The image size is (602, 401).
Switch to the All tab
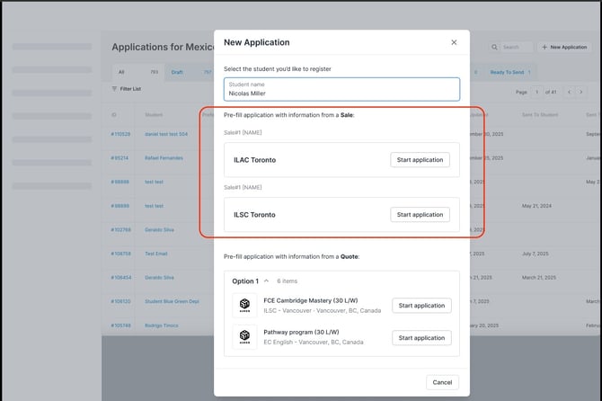[121, 72]
